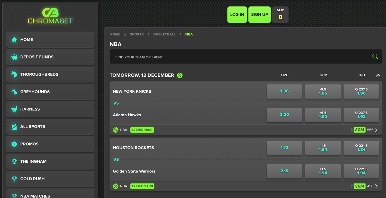
Task: Click the H2H column header
Action: tap(285, 75)
